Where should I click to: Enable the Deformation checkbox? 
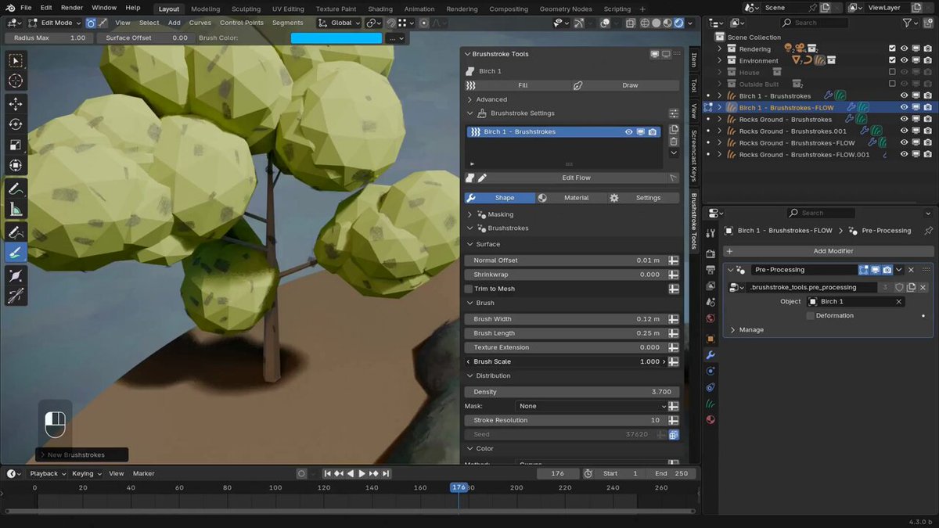pyautogui.click(x=810, y=315)
